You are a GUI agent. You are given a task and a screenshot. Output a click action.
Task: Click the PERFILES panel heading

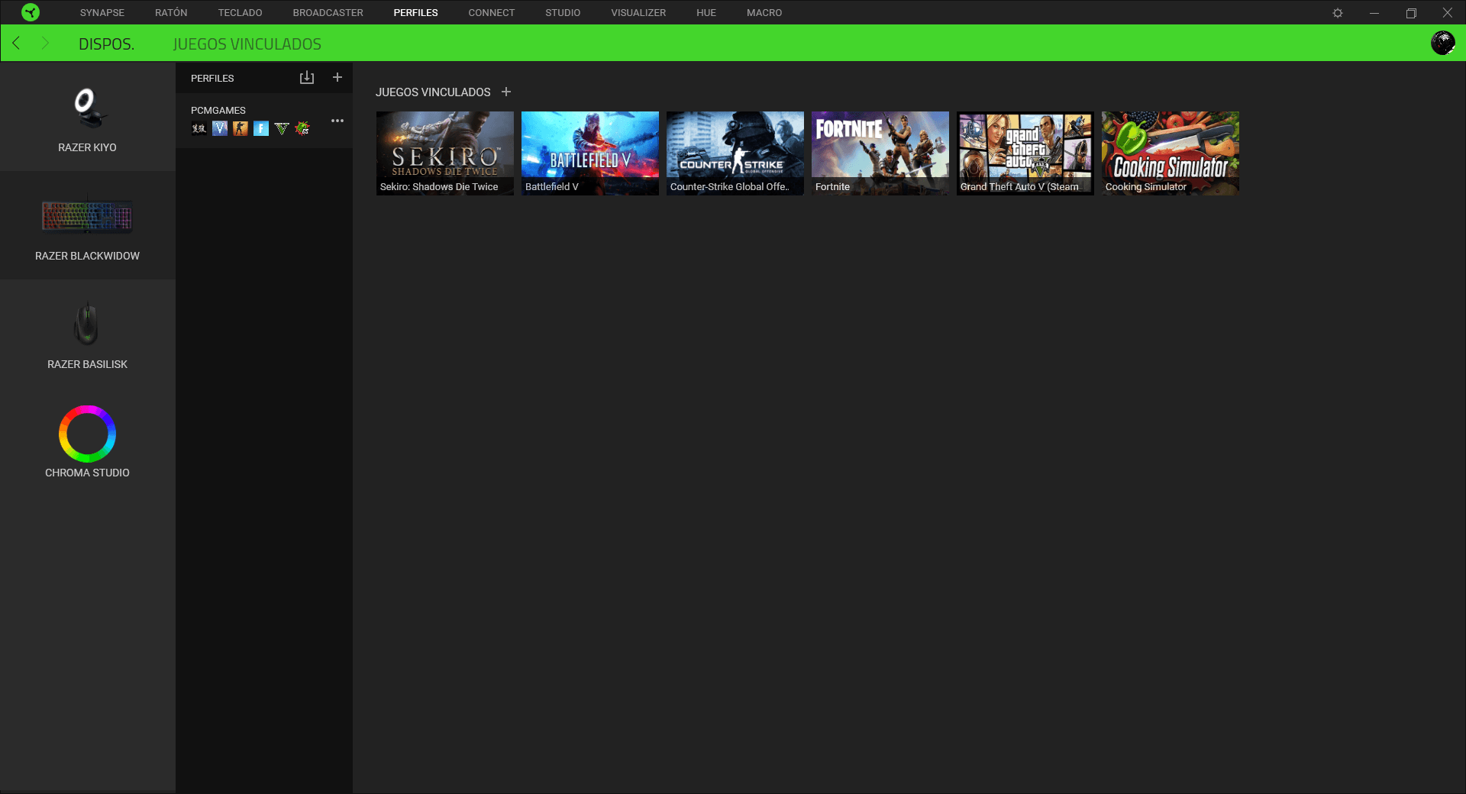click(x=212, y=78)
